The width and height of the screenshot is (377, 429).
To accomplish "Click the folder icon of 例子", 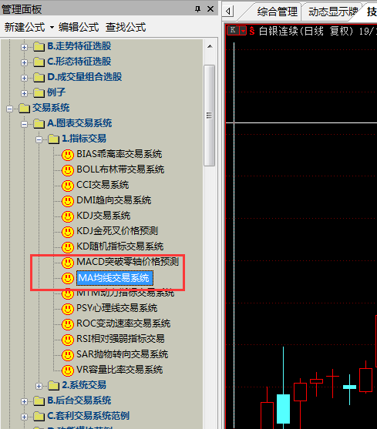I will pyautogui.click(x=39, y=92).
